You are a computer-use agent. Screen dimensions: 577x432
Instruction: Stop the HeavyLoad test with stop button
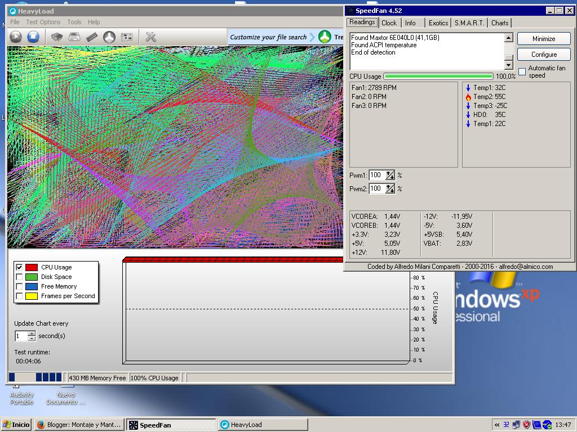click(33, 37)
